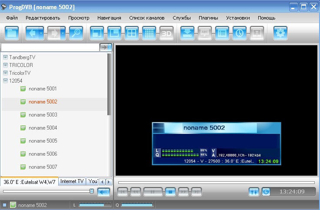Collapse the 12054 transponder group

point(5,81)
